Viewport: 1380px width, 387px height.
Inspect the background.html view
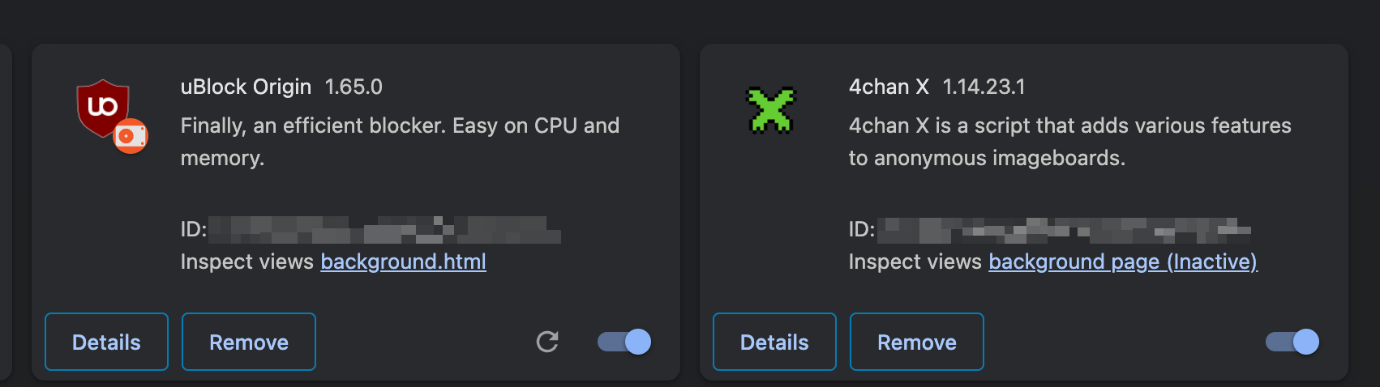404,262
